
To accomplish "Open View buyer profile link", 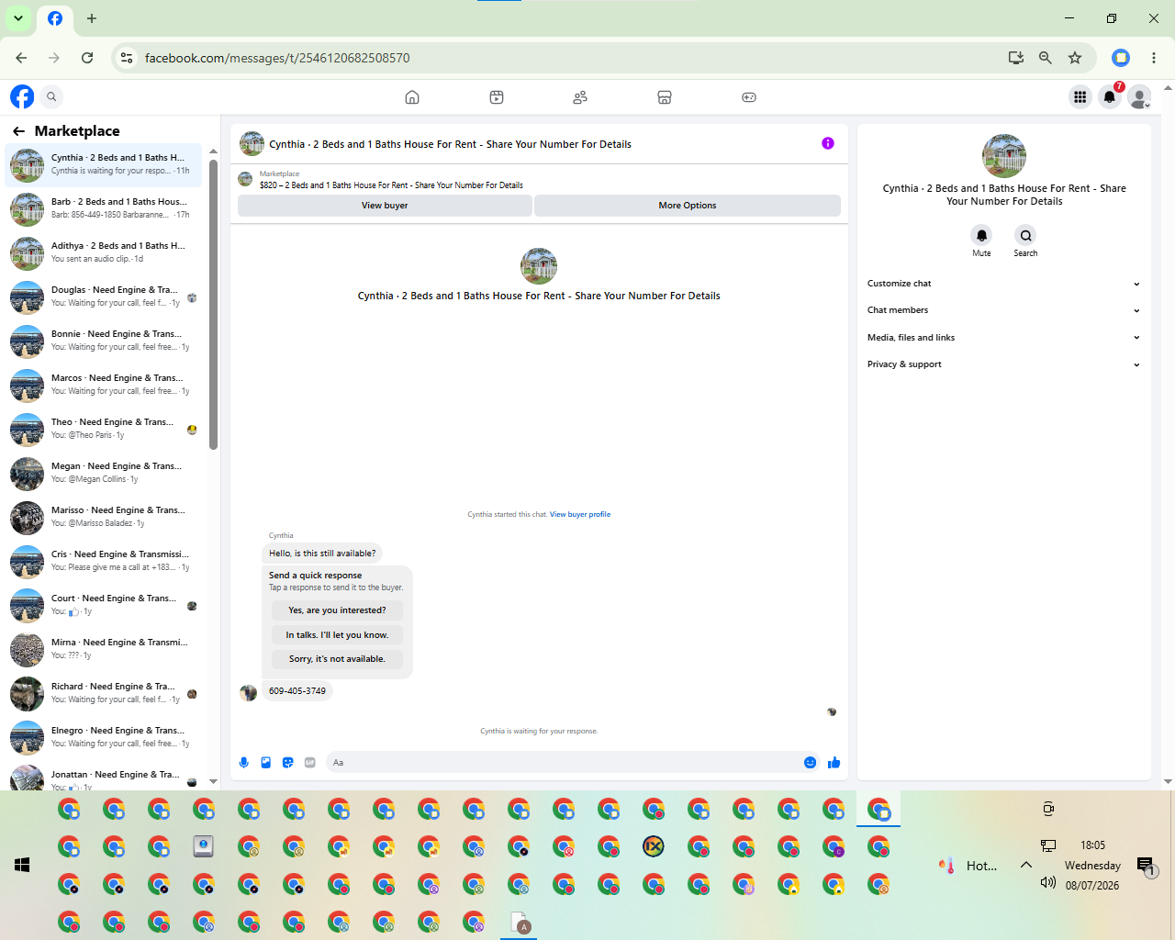I will click(x=580, y=515).
